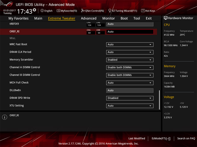Screen dimensions: 197x147
Task: Click the DLLBwEn label
Action: tap(15, 90)
